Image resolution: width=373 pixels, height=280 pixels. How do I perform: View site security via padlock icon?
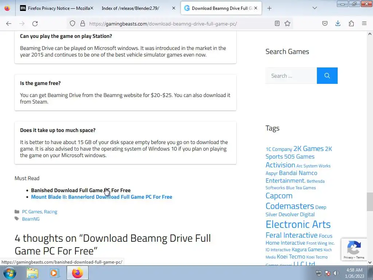pos(83,24)
